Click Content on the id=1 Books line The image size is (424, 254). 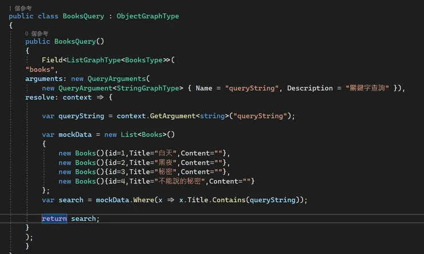click(x=195, y=153)
